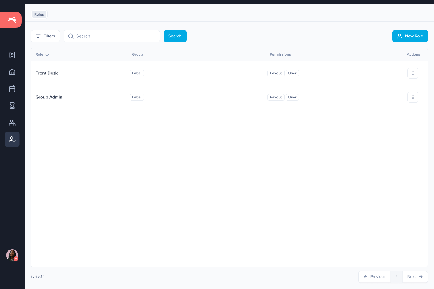Click the Payout tag in Group Admin row
434x289 pixels.
click(x=276, y=97)
